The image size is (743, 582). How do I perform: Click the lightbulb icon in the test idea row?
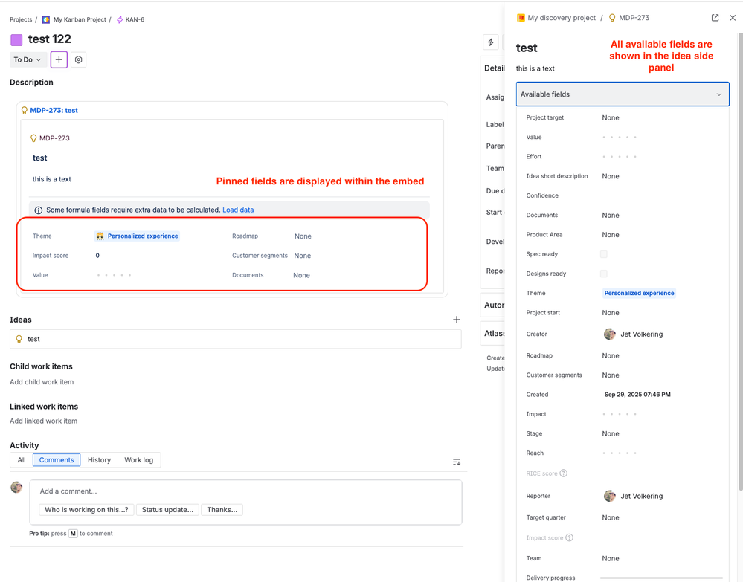(x=19, y=339)
